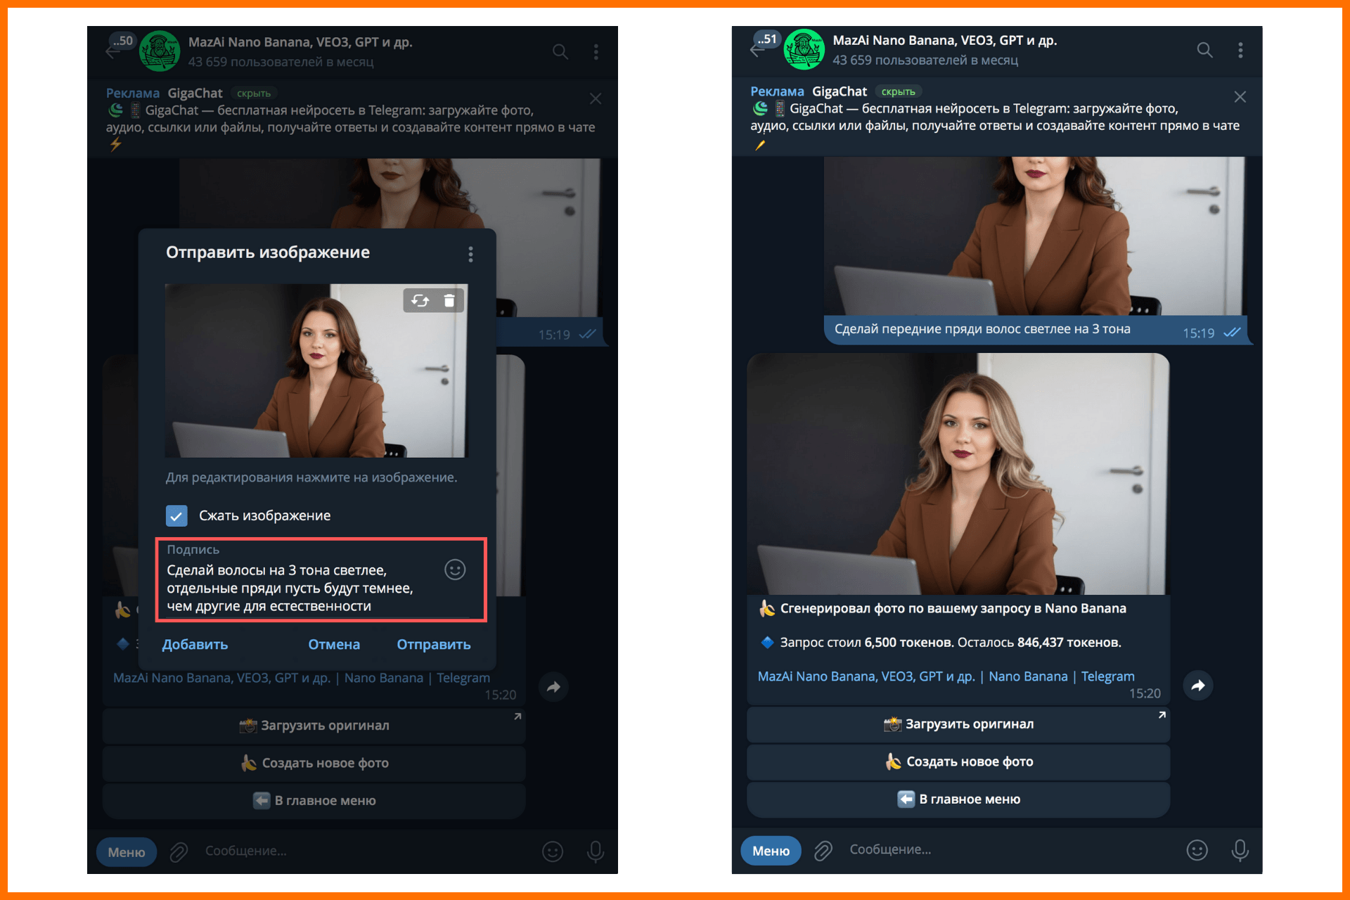Viewport: 1350px width, 900px height.
Task: Open the emoji picker in caption field
Action: (455, 570)
